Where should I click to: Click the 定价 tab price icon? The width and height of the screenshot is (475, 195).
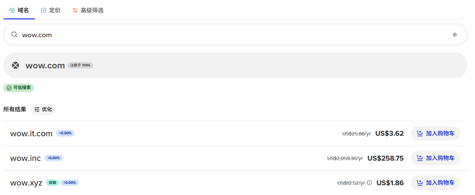point(44,10)
